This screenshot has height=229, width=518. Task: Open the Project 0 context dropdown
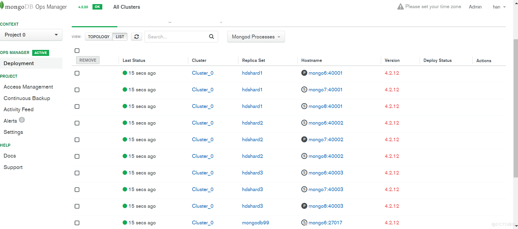31,35
